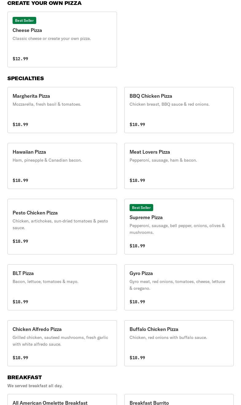Open the Supreme Pizza item

coord(179,226)
